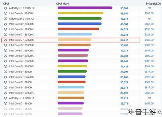Expand the Intel Core i7-13800H row chevron
Image resolution: width=162 pixels, height=117 pixels.
tap(6, 104)
